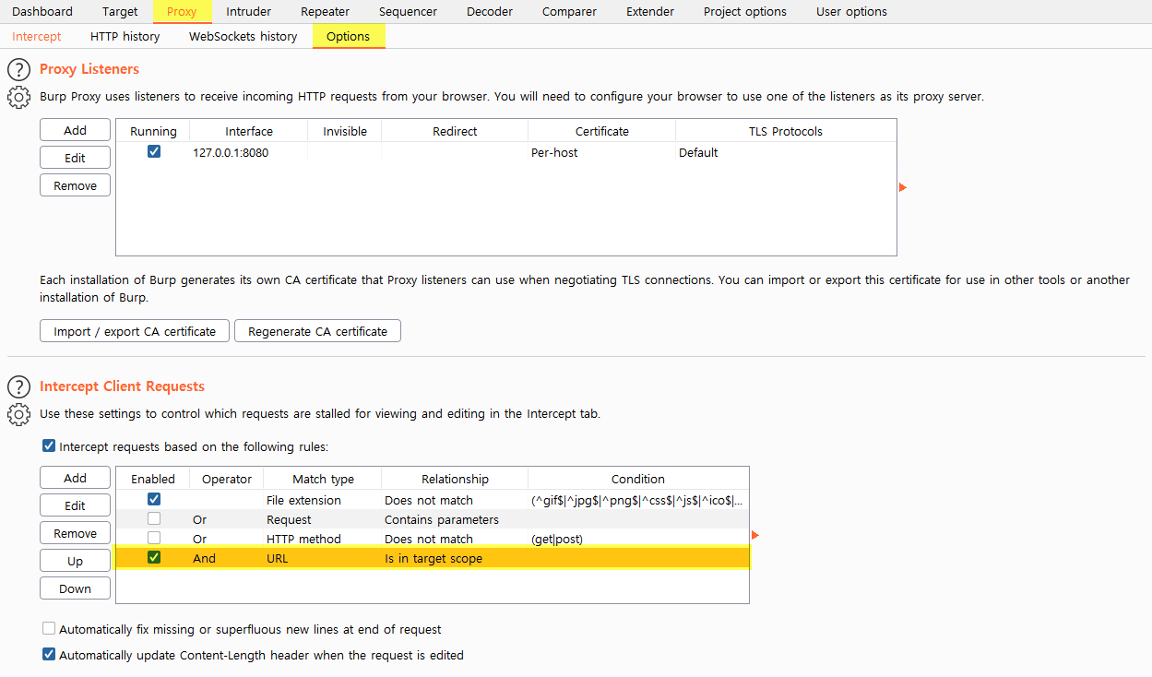Open the HTTP history sub-tab
The image size is (1152, 677).
click(125, 36)
